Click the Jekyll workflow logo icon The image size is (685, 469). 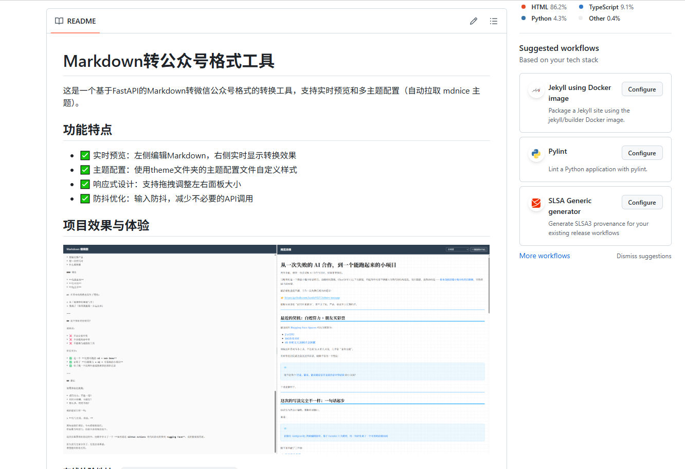pyautogui.click(x=536, y=91)
